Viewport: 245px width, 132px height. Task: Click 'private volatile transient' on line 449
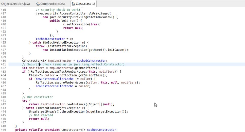coord(38,130)
